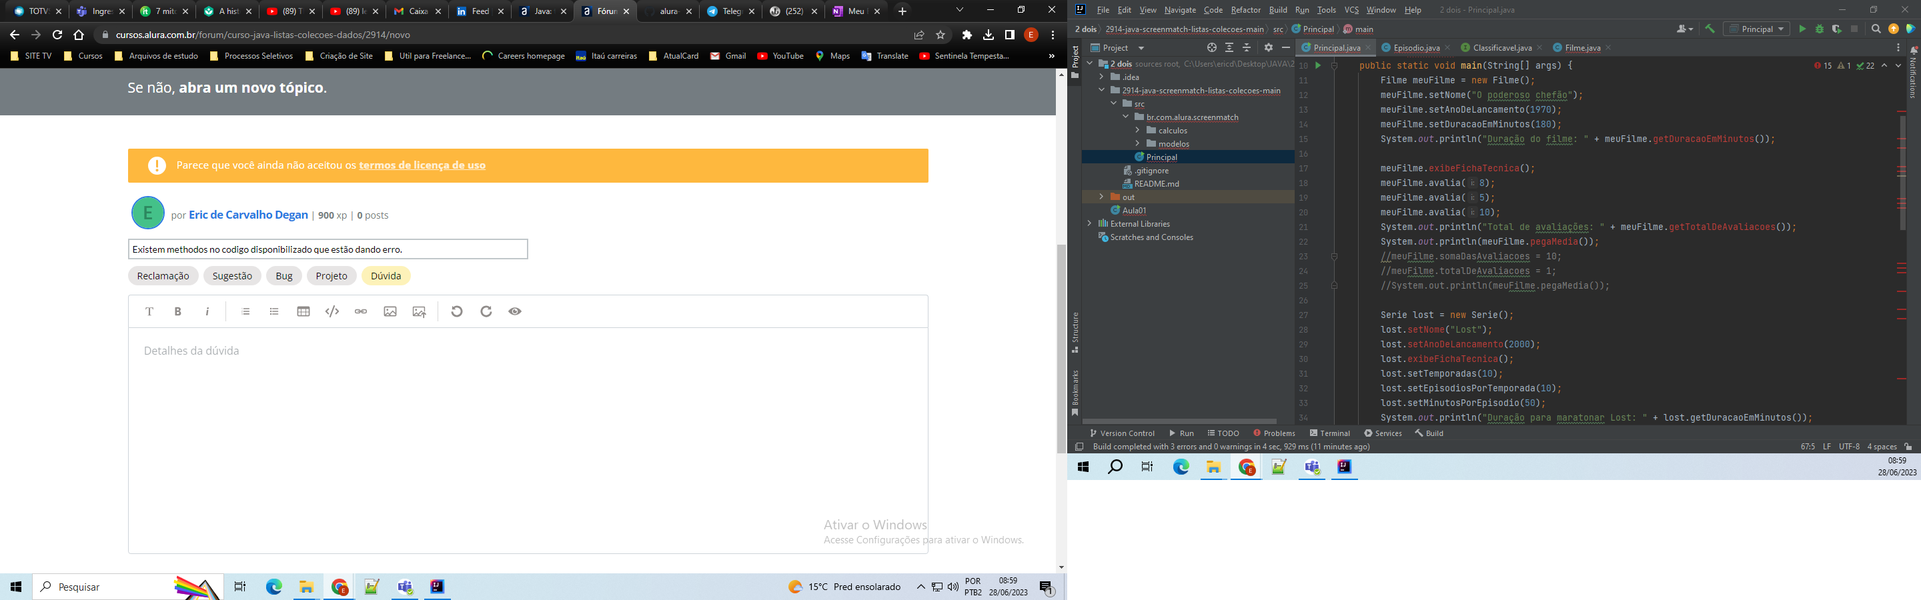Image resolution: width=1921 pixels, height=600 pixels.
Task: Toggle preview eye in forum editor
Action: 514,311
